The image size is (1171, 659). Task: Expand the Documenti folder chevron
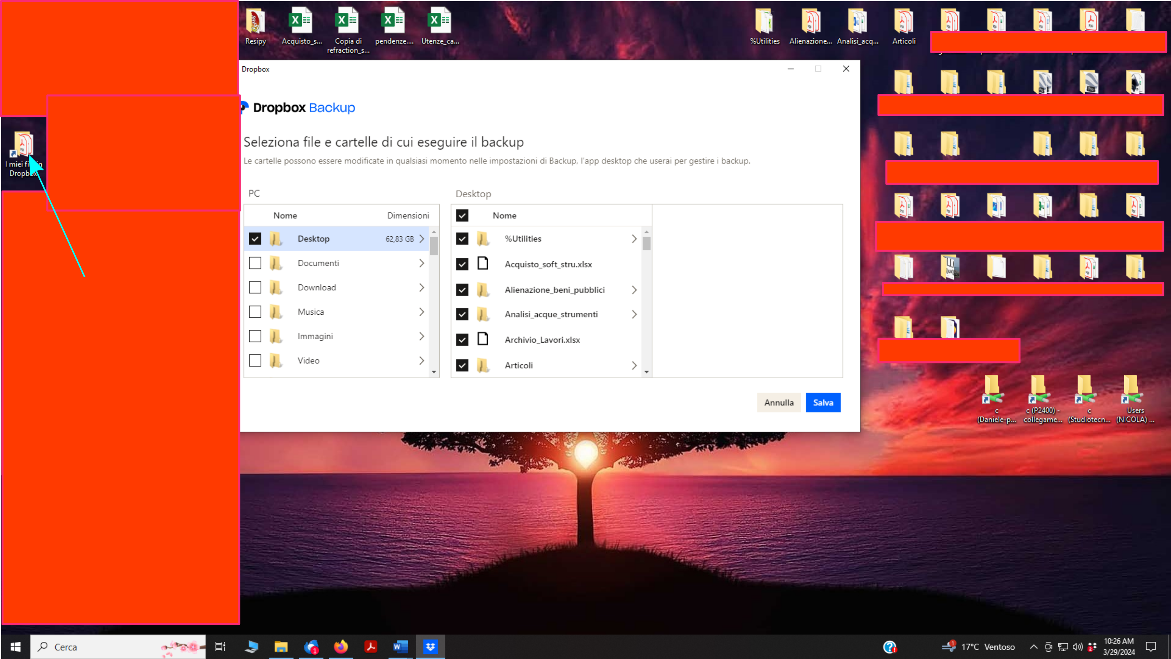[x=422, y=263]
